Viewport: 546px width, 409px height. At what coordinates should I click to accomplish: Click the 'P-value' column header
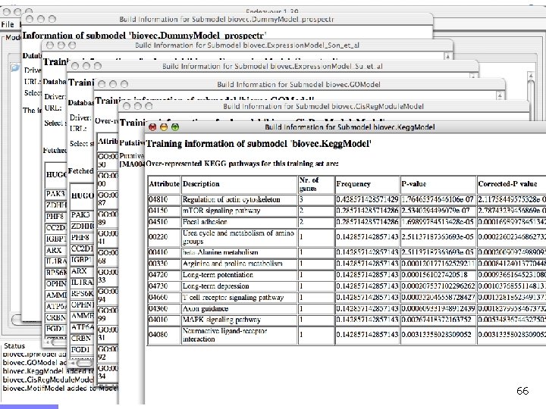coord(438,184)
